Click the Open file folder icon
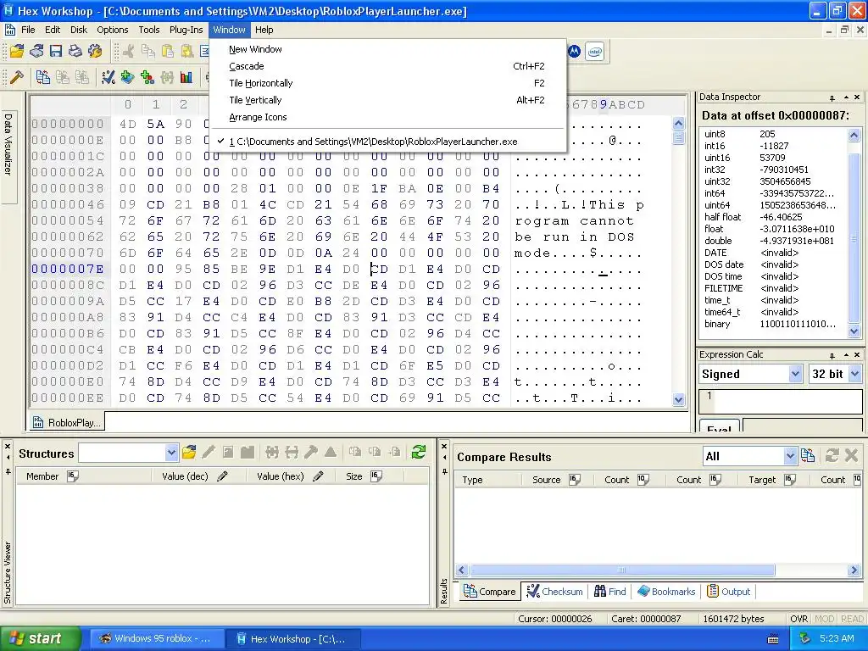The width and height of the screenshot is (868, 651). click(x=17, y=52)
